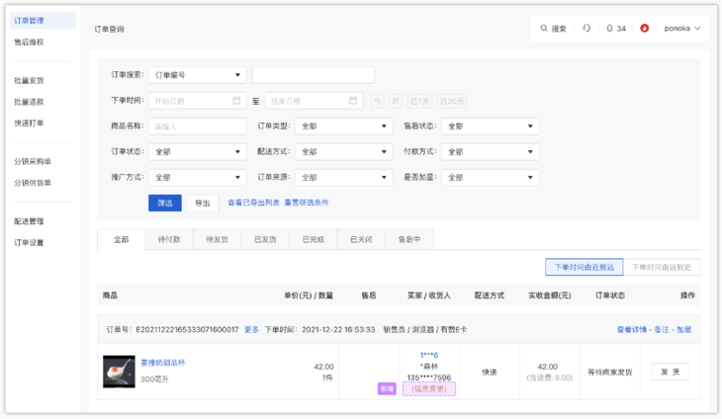Click the blue 筛选 filter button

(165, 203)
